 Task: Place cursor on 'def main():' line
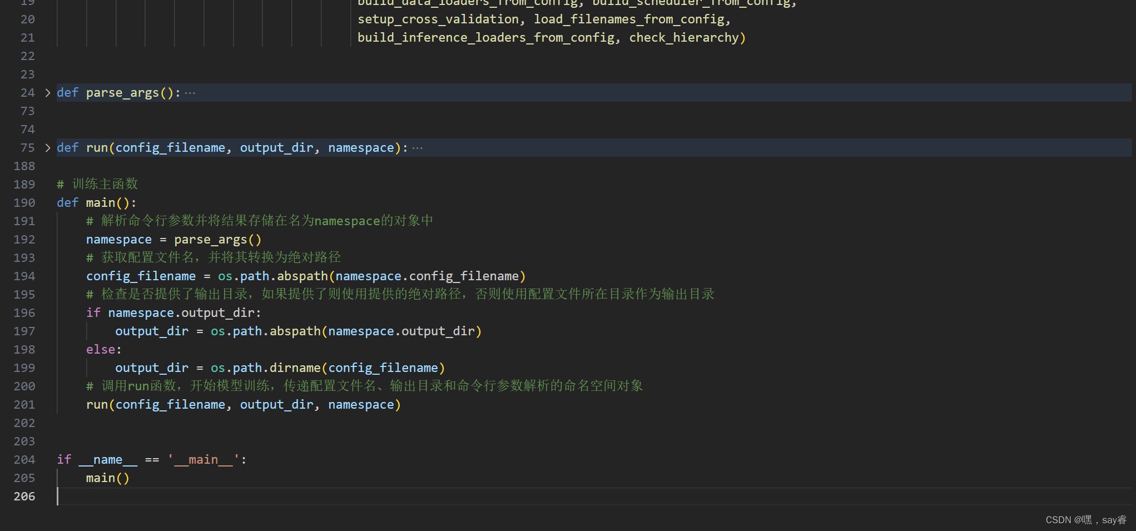tap(96, 203)
